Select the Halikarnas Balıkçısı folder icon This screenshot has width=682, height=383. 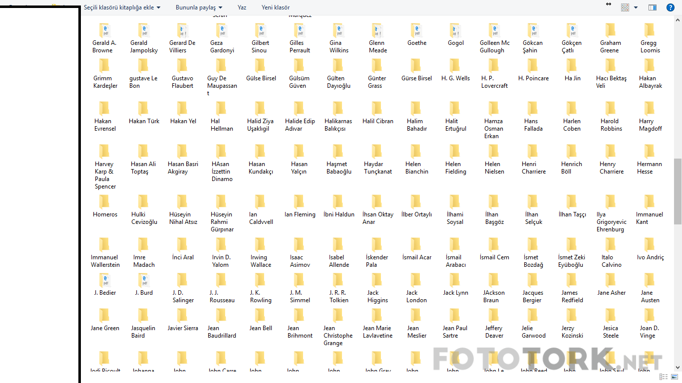click(338, 109)
